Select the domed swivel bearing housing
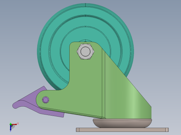 point(122,123)
